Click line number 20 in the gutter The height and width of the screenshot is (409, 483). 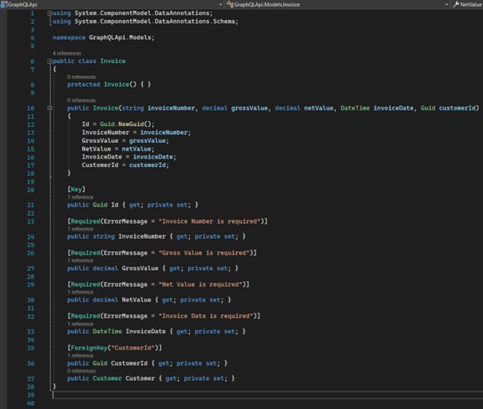(x=31, y=189)
